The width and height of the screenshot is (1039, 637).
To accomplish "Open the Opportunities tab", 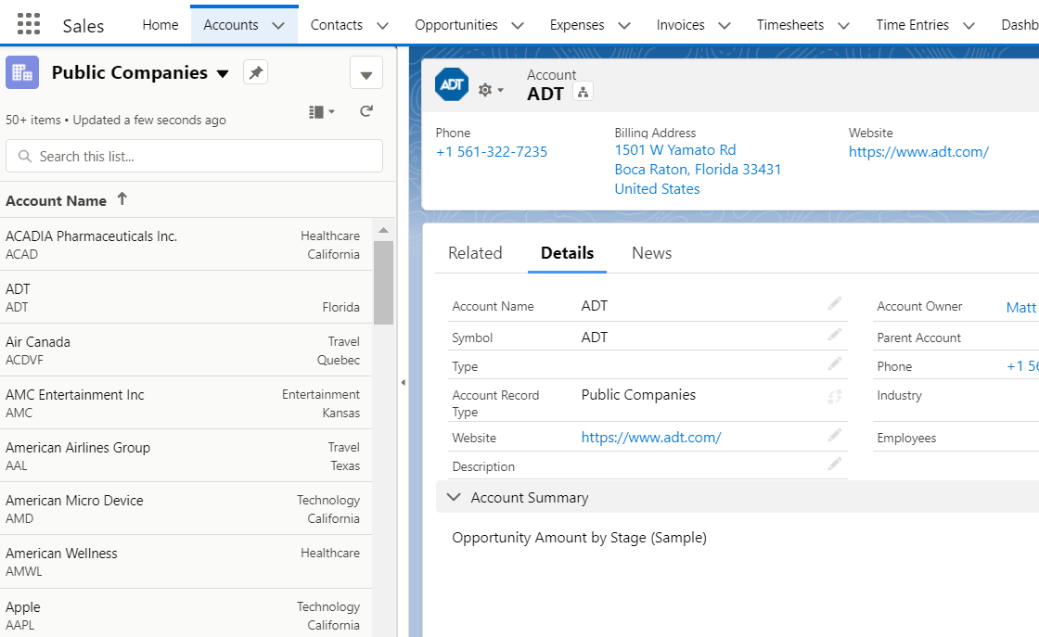I will (x=455, y=24).
